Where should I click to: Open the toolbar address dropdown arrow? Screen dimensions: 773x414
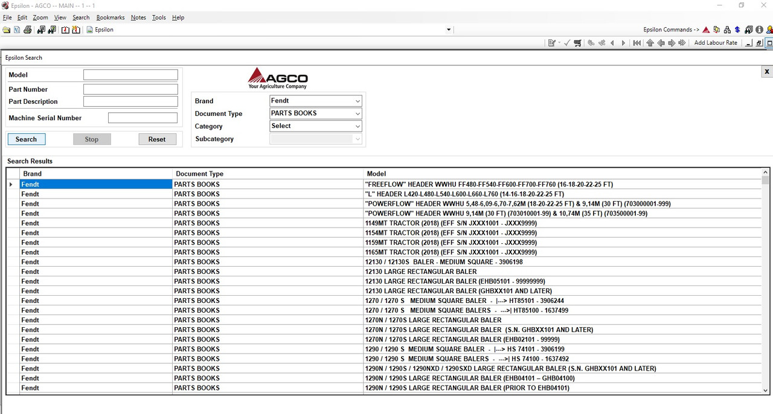click(449, 30)
